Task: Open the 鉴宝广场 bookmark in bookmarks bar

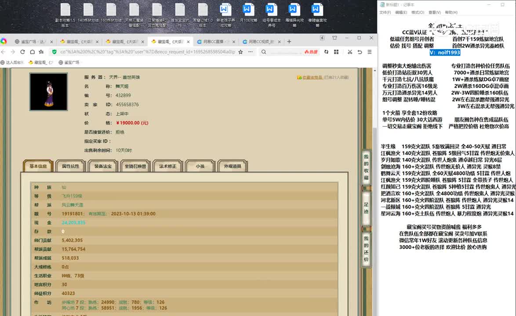Action: (x=69, y=62)
